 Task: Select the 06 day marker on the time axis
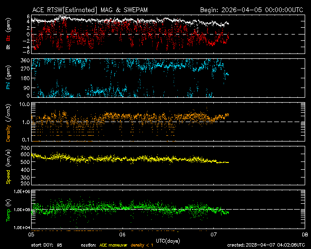[x=122, y=234]
